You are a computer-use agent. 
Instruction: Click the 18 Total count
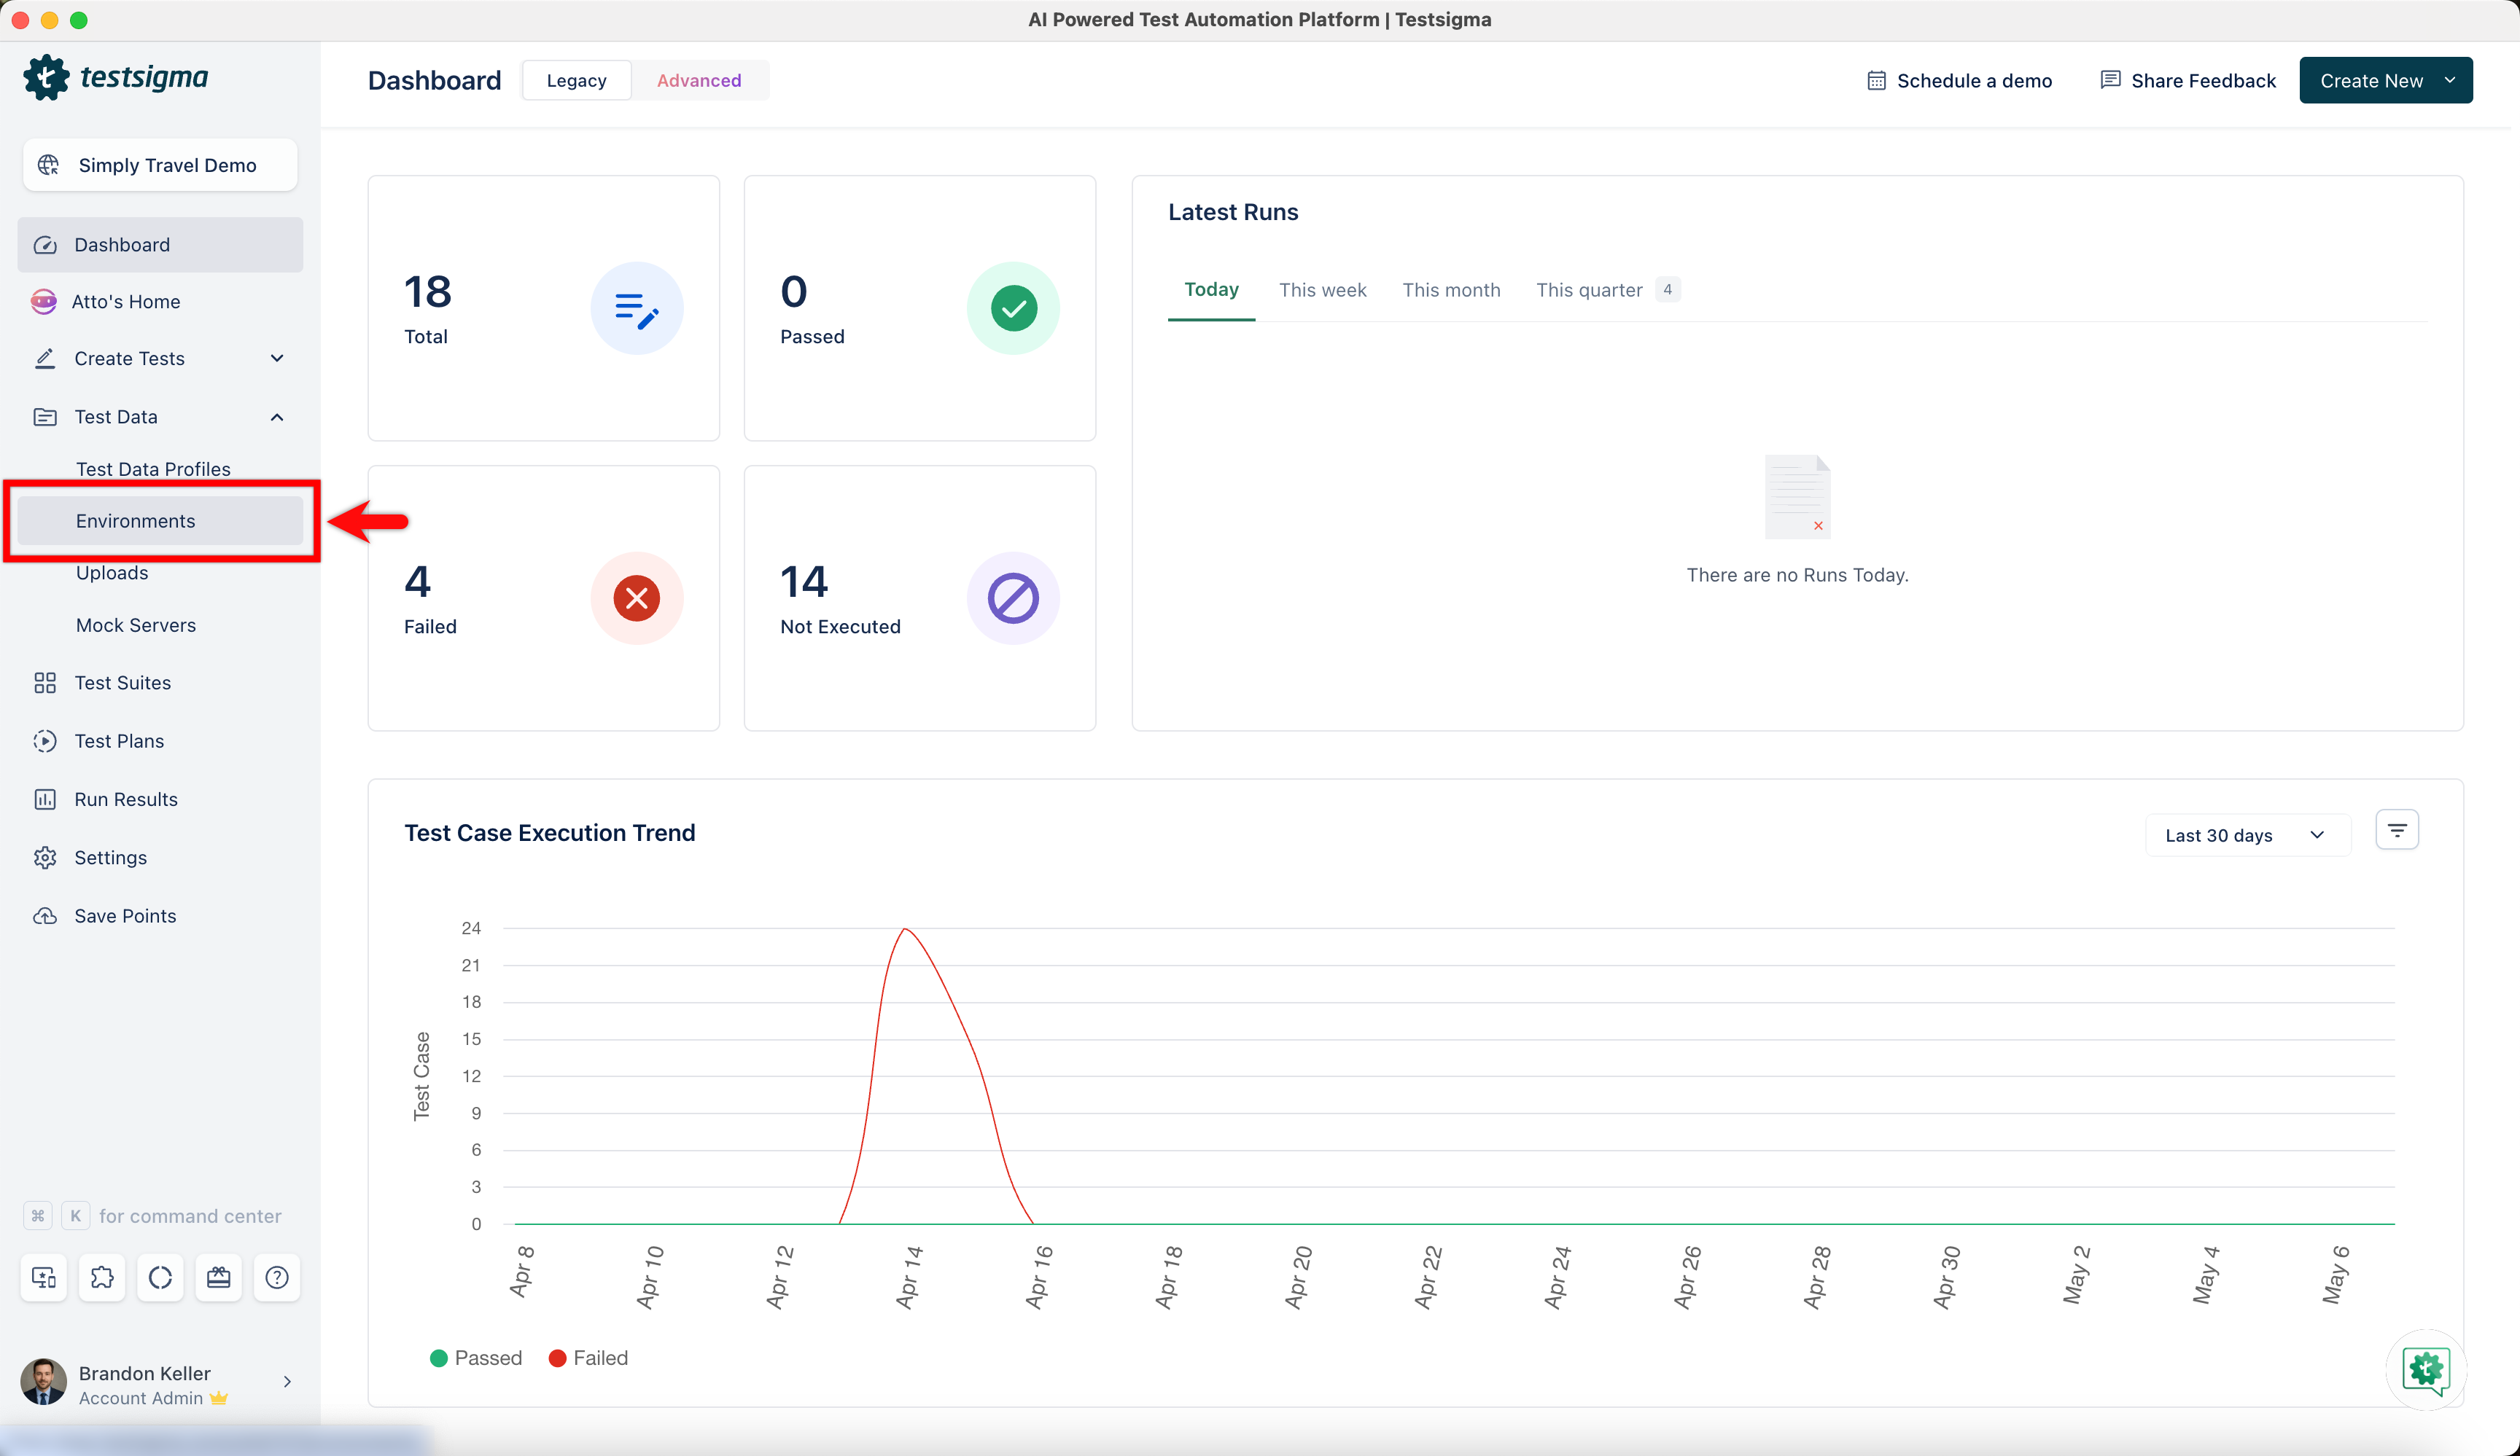427,291
